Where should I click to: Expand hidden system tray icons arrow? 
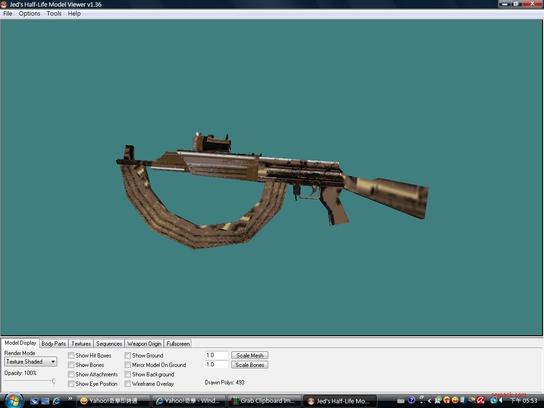[429, 401]
